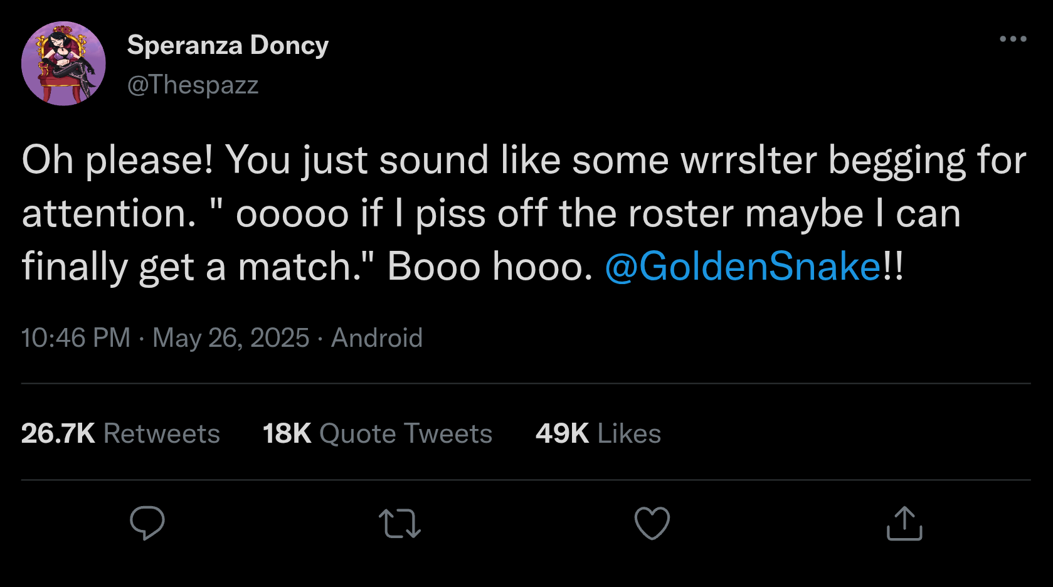Open Speranza Doncy's profile avatar
The height and width of the screenshot is (587, 1053).
63,63
